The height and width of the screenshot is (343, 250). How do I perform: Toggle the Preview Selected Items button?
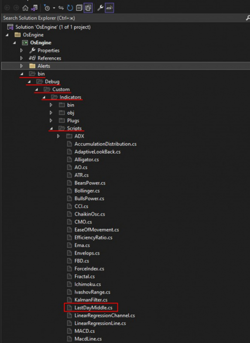tap(109, 8)
